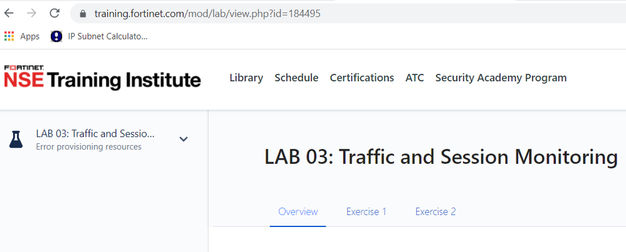Open the IP Subnet Calculator bookmark
The height and width of the screenshot is (252, 626).
(99, 36)
